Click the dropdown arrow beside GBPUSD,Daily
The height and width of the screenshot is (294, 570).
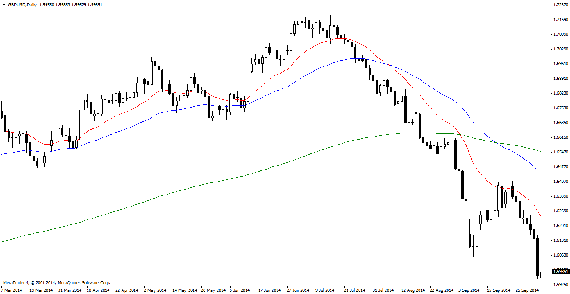[x=4, y=4]
